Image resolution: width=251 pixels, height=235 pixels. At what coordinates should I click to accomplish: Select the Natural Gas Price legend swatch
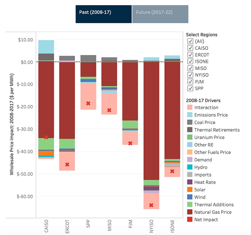coord(189,212)
